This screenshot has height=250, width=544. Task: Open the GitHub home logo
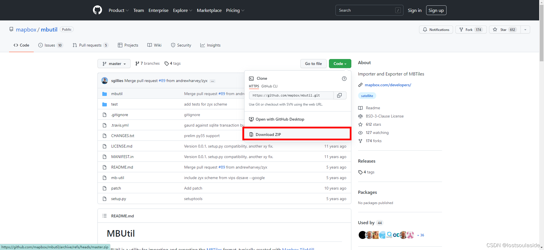tap(97, 10)
